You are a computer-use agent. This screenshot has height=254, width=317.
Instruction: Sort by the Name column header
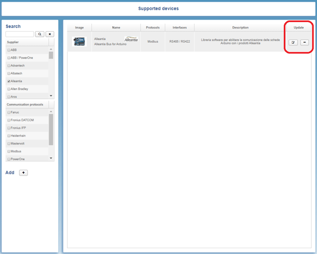coord(116,27)
